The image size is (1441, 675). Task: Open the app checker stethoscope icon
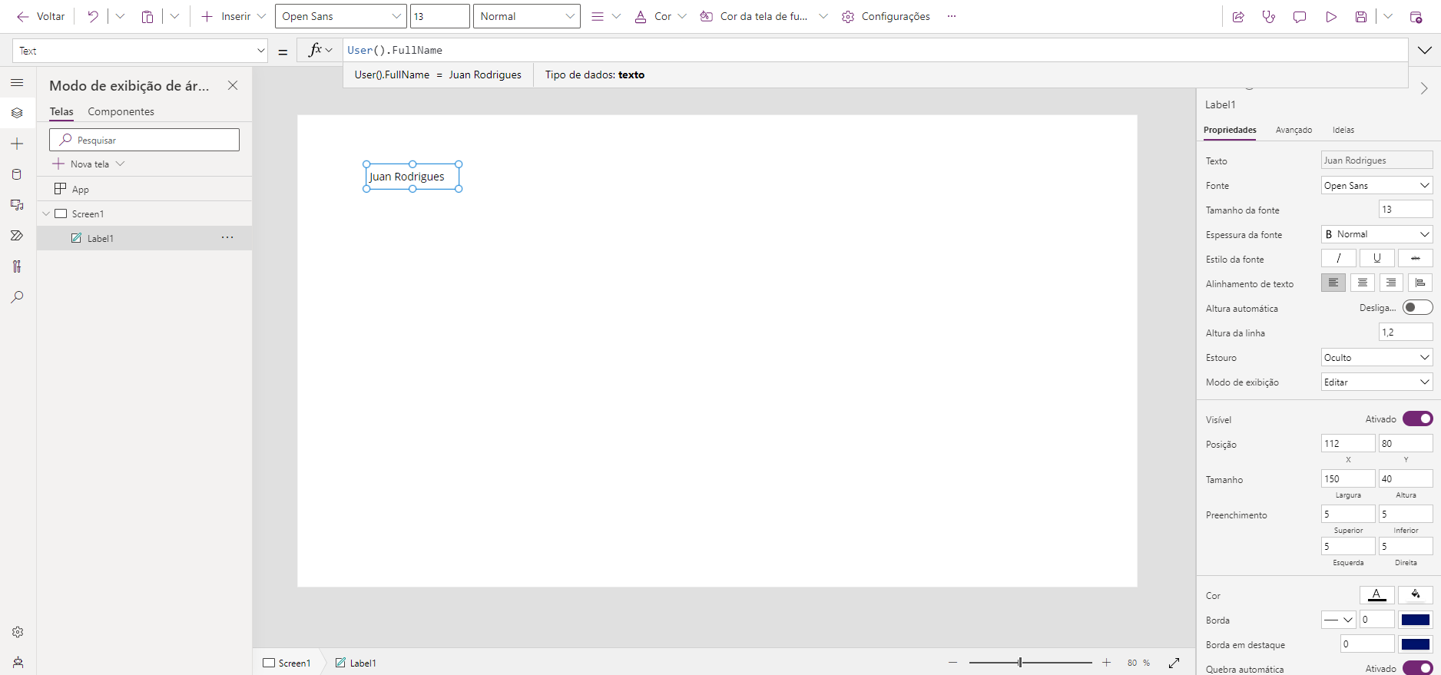pyautogui.click(x=1269, y=17)
